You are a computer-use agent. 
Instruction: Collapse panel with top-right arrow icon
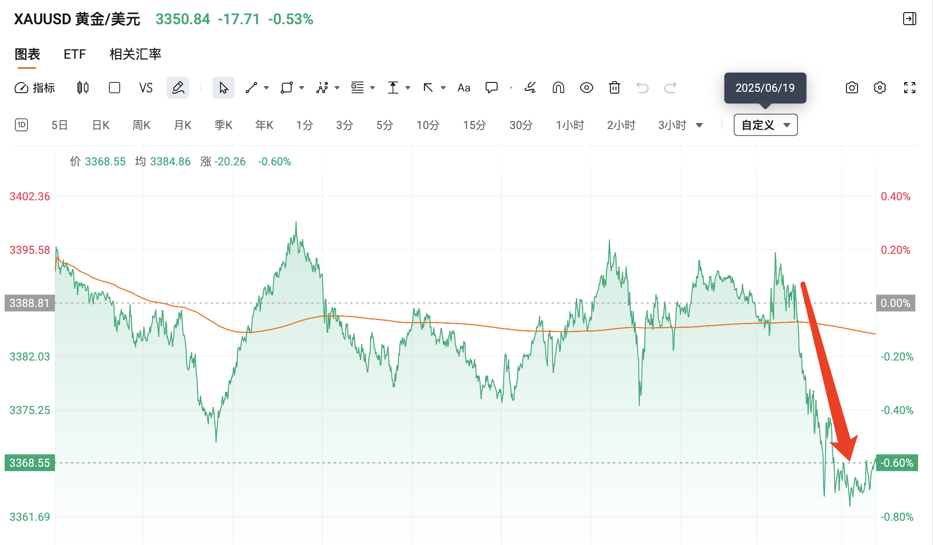coord(910,19)
